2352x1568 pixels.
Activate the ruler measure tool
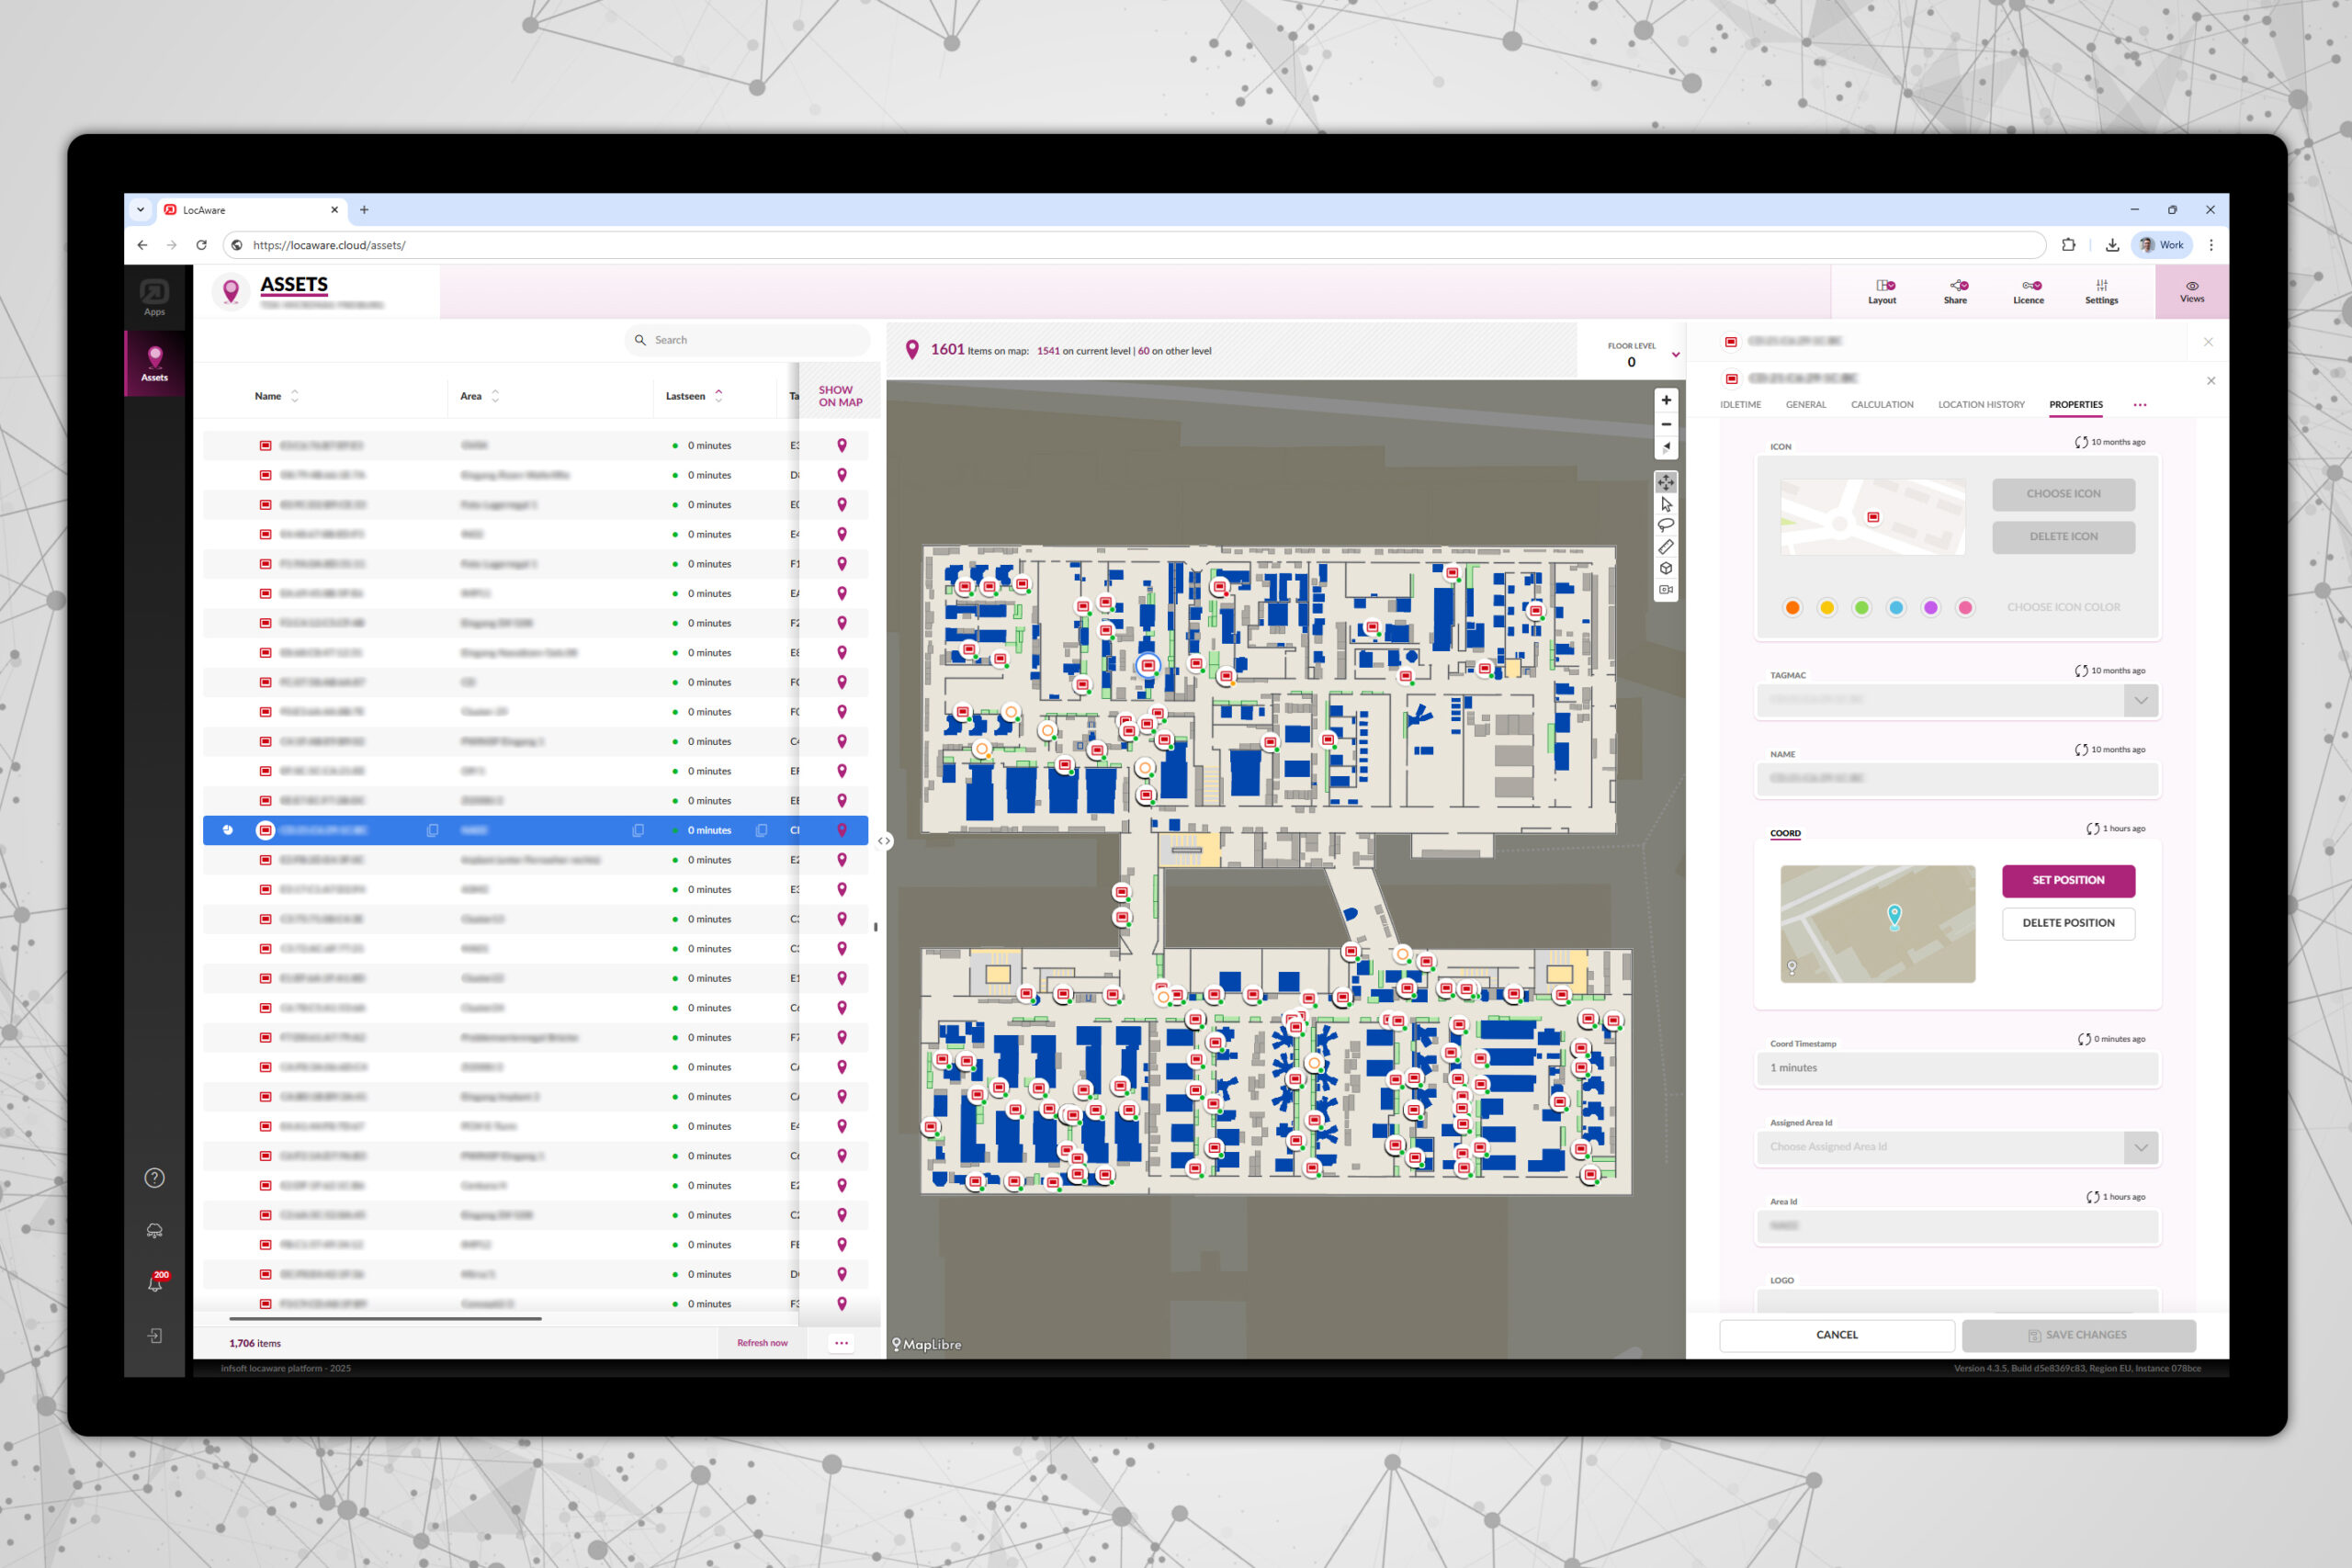1665,547
